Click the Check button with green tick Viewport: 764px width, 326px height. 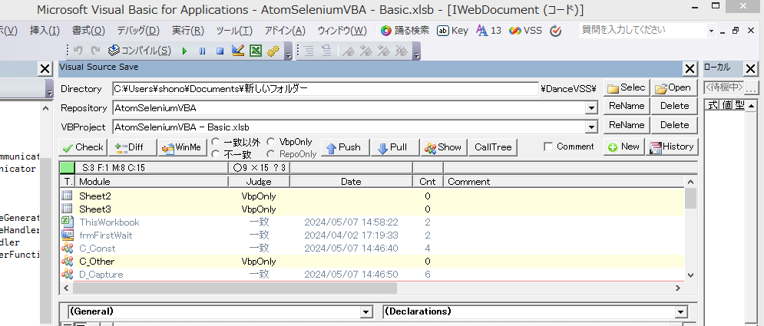click(x=83, y=147)
